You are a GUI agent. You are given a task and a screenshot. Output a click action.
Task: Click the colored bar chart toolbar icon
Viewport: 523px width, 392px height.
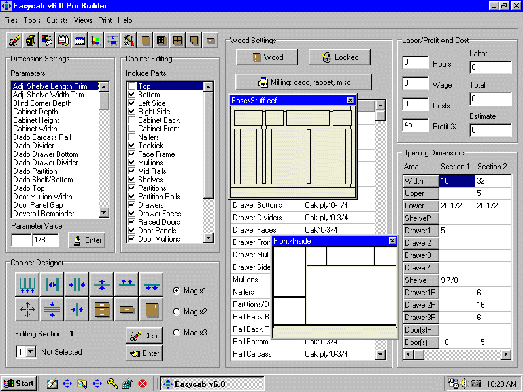(95, 41)
